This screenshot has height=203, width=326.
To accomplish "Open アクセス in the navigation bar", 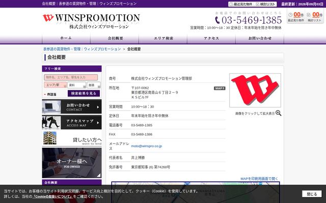I will click(x=211, y=39).
